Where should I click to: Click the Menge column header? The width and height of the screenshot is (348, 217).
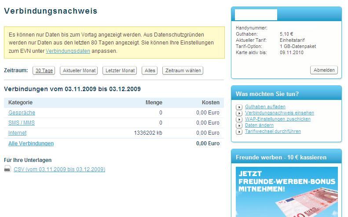tap(154, 103)
